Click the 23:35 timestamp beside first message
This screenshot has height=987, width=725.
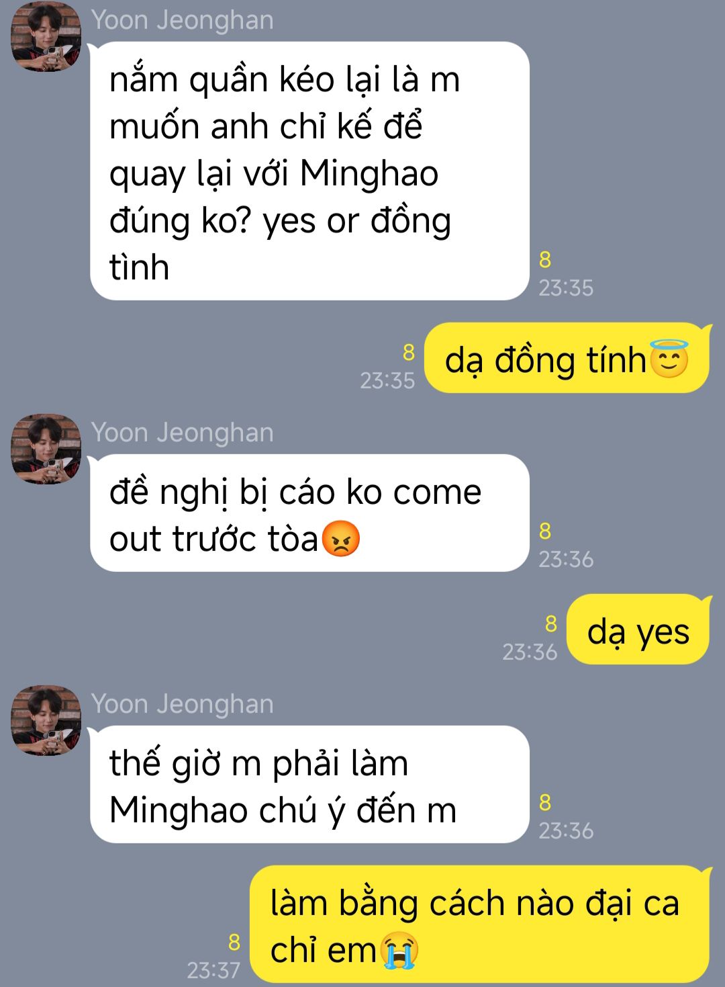[x=566, y=288]
